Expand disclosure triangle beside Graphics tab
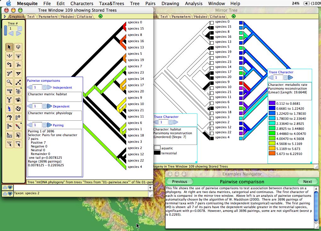The image size is (321, 231). (x=5, y=17)
